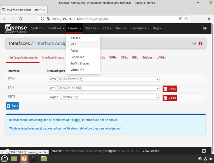The image size is (214, 163).
Task: Delete the OPT1 interface assignment
Action: click(x=170, y=98)
